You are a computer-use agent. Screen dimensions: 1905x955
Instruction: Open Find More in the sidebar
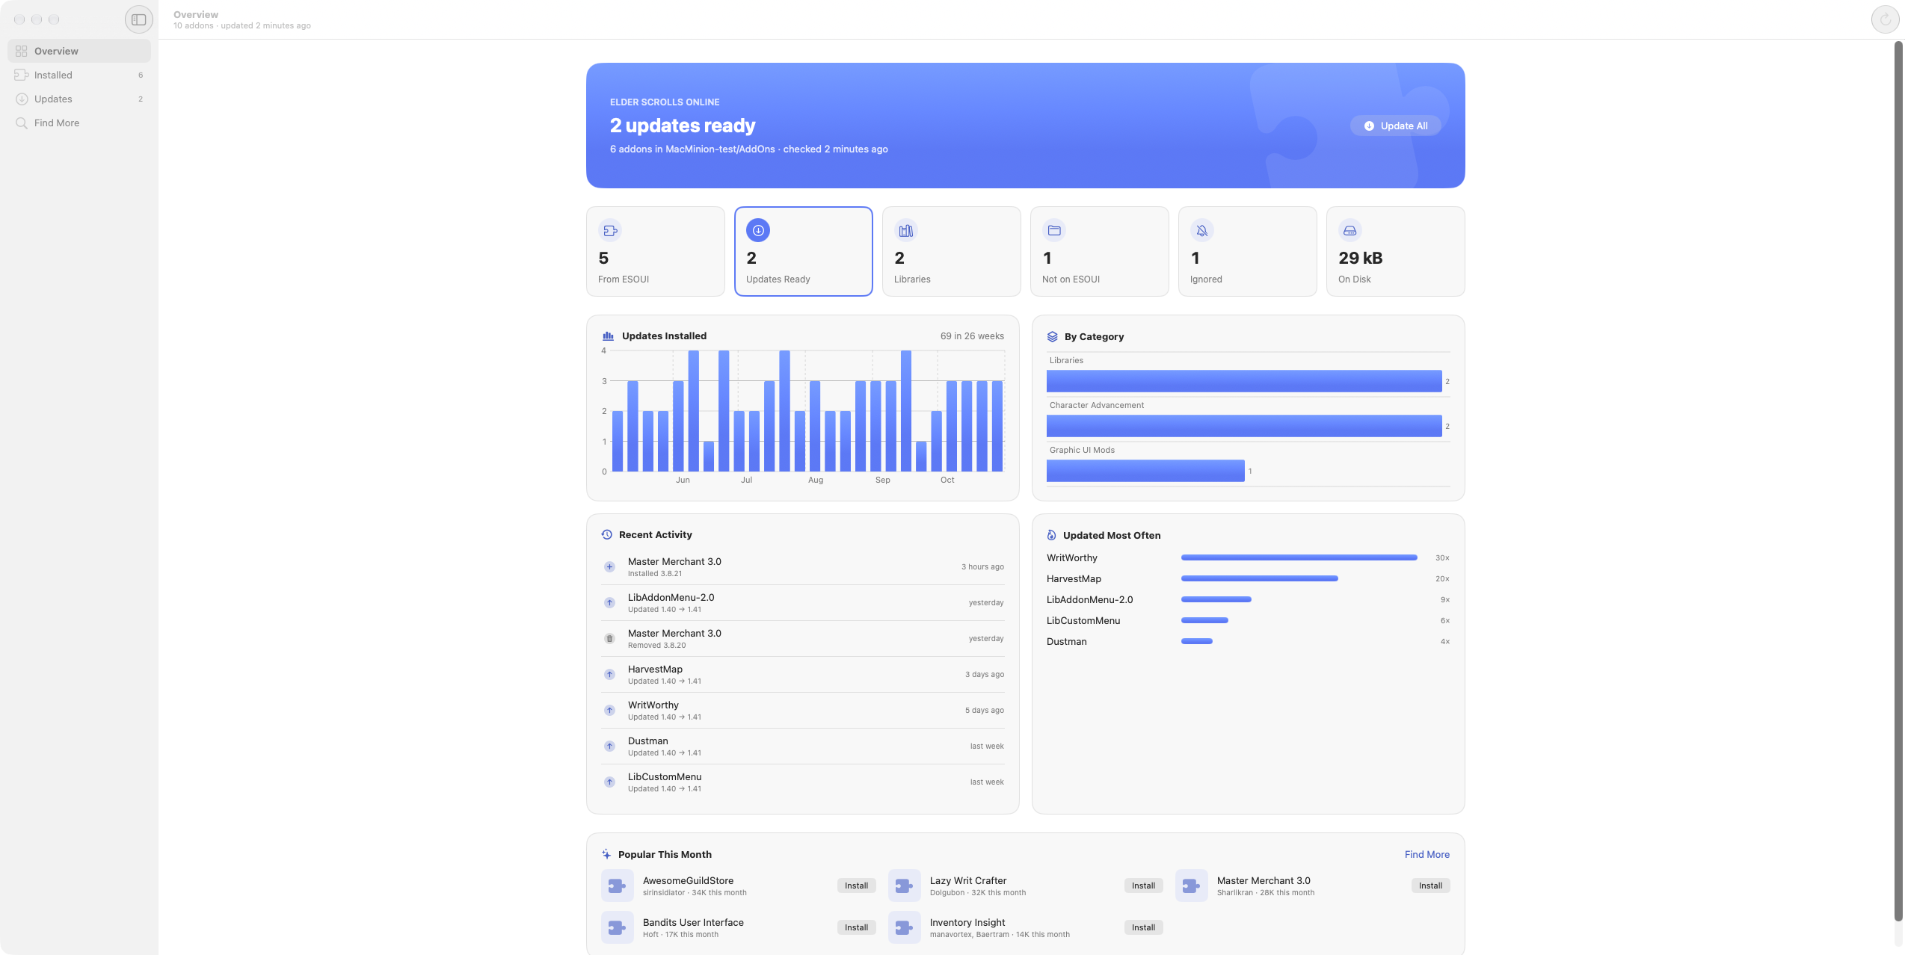[x=79, y=123]
